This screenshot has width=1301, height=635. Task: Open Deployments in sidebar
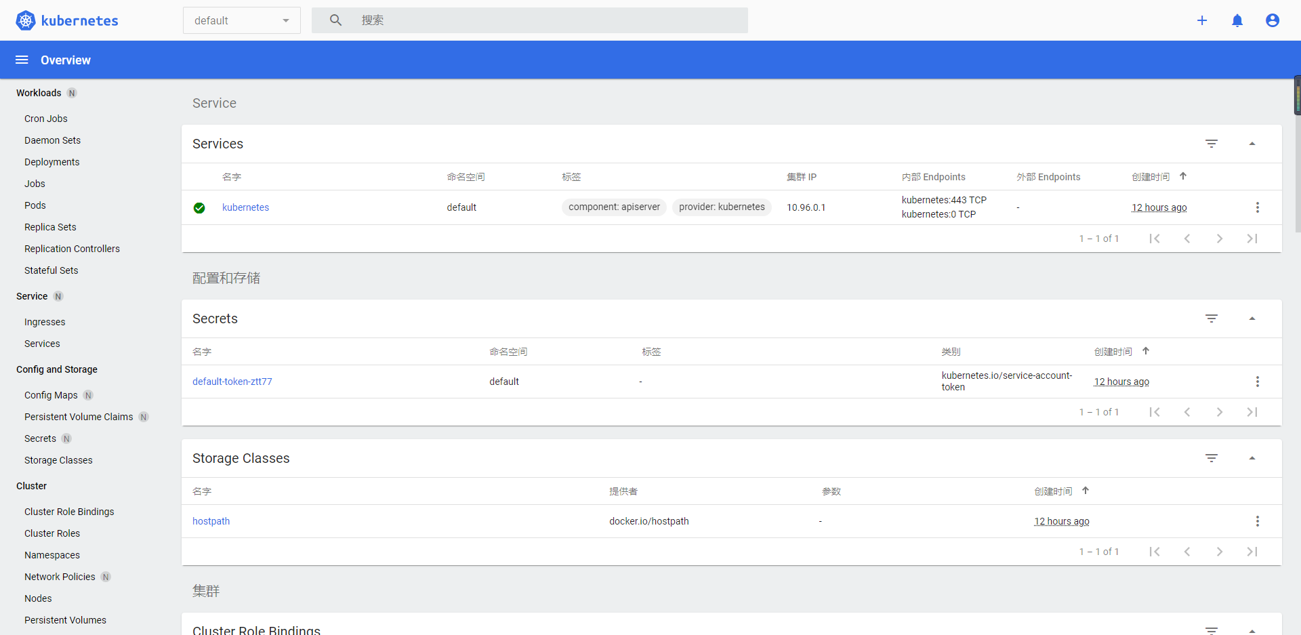click(51, 162)
